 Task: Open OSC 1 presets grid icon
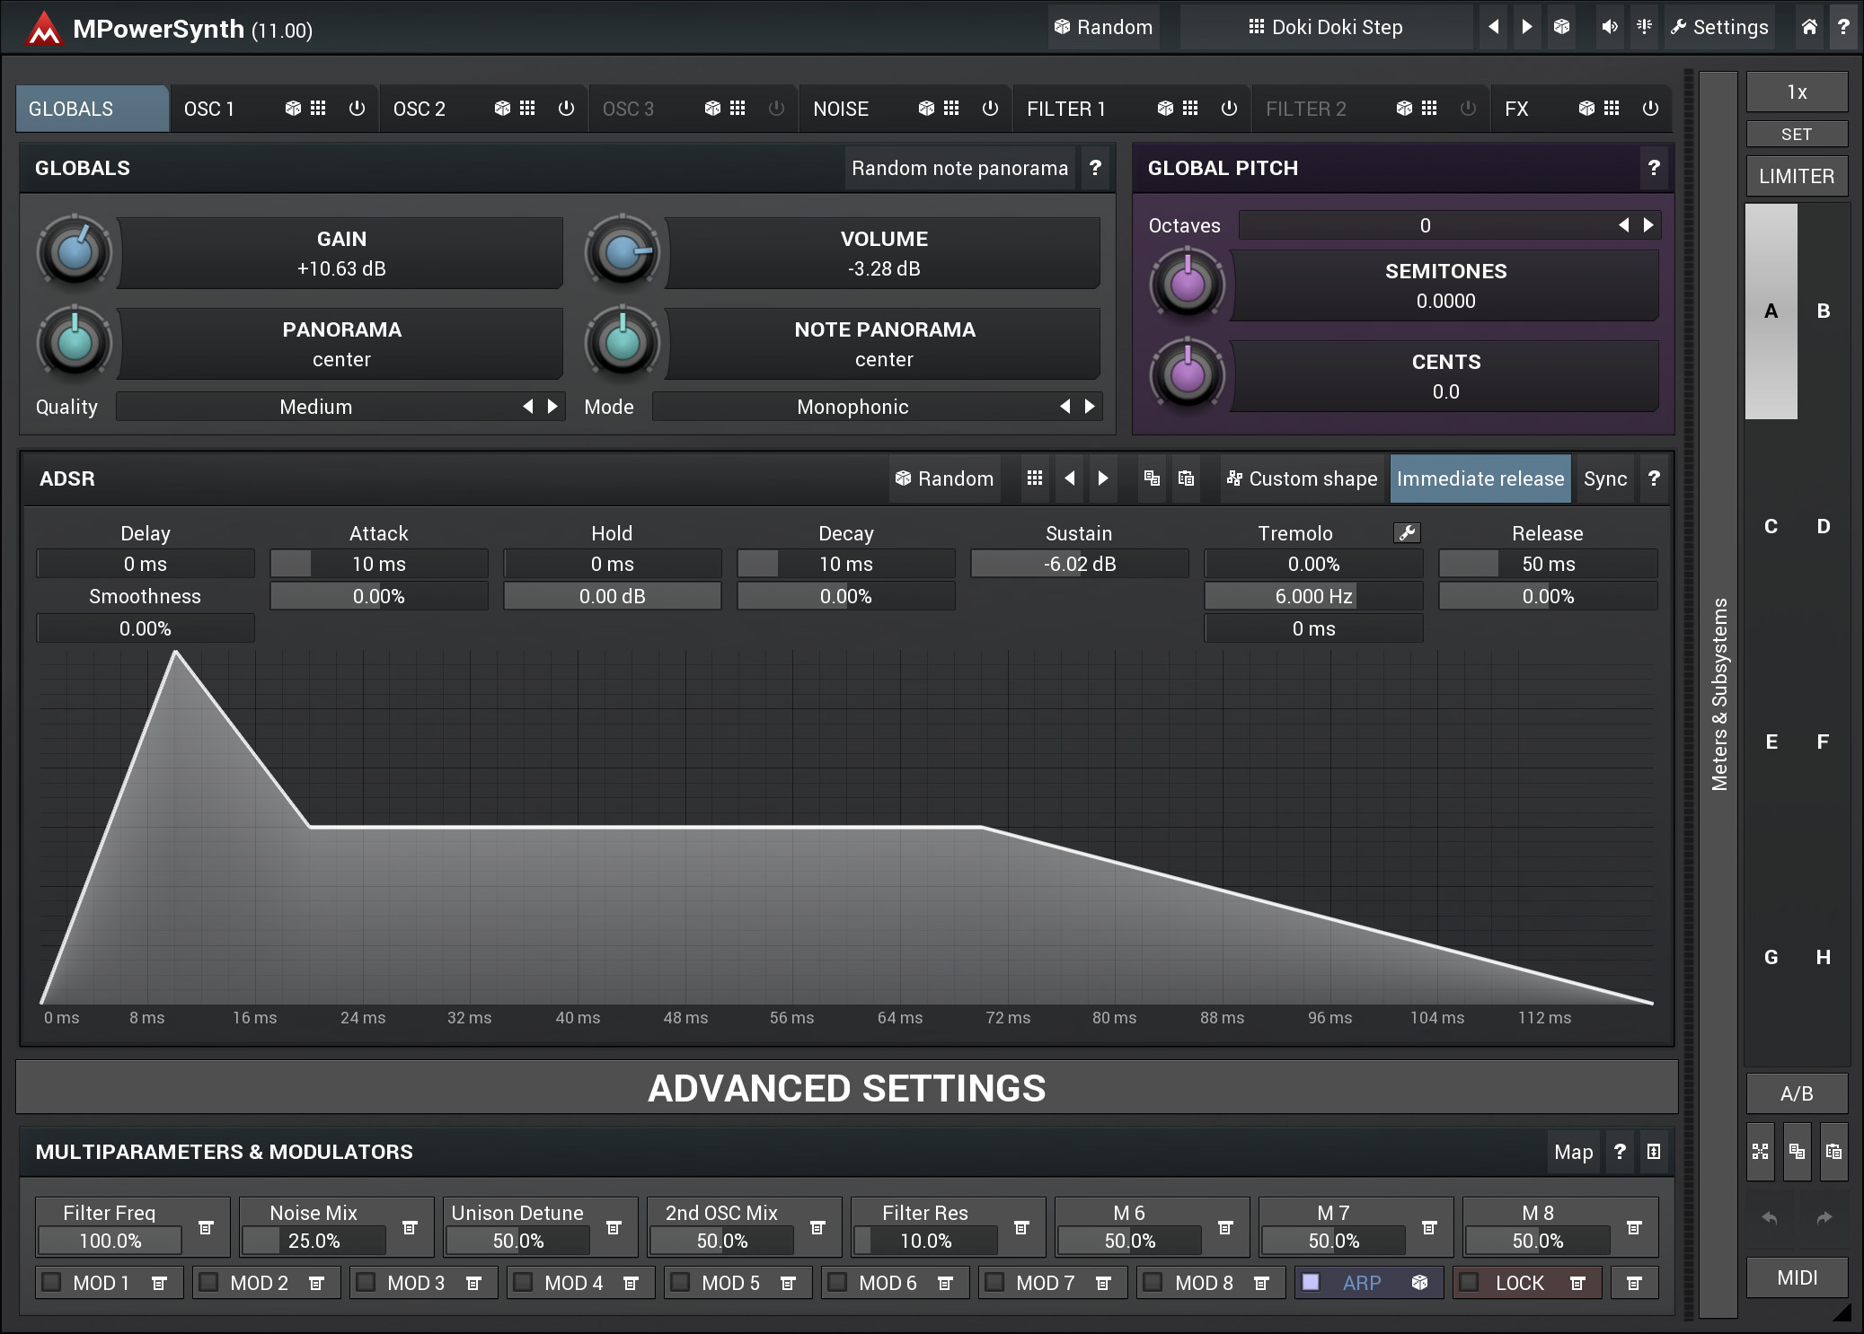(318, 109)
